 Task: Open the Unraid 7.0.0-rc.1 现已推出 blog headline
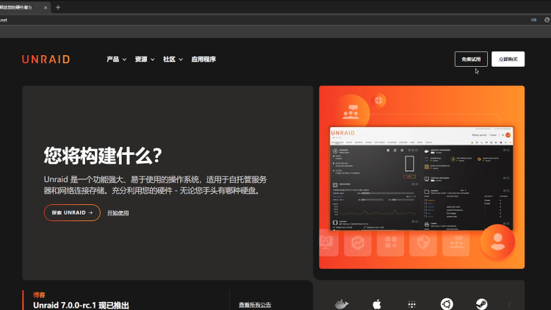pos(81,305)
